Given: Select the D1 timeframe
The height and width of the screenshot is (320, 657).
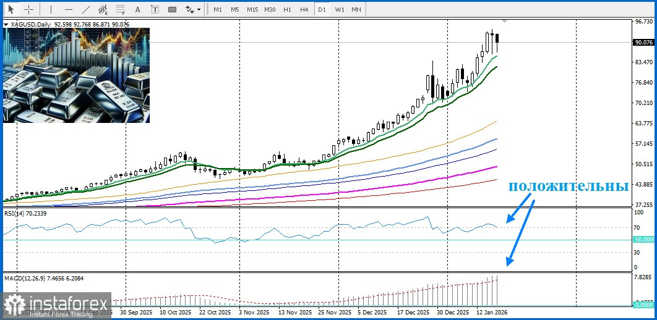Looking at the screenshot, I should point(322,10).
